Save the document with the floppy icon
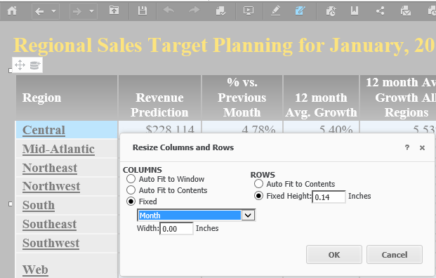Screen dimensions: 436x278 [x=143, y=11]
